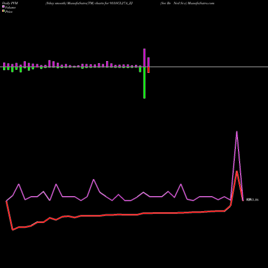268x268 pixels.
Task: Click the Price legend color swatch
Action: pyautogui.click(x=3, y=11)
